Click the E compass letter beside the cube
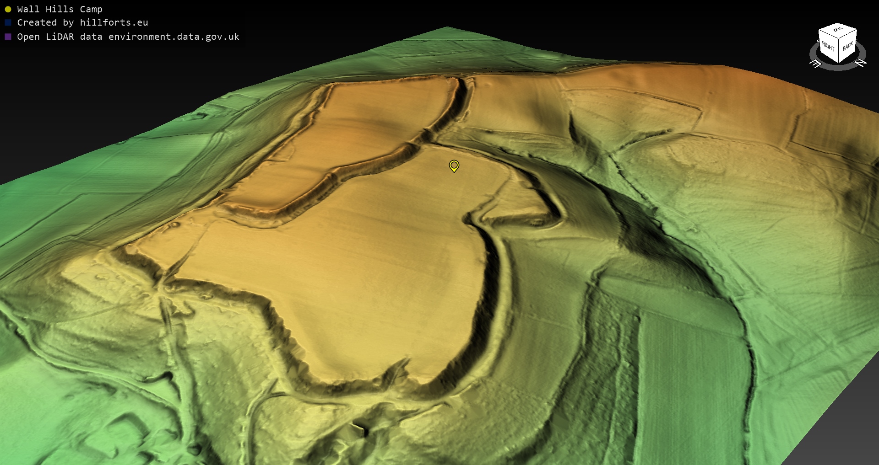The height and width of the screenshot is (465, 879). click(x=815, y=64)
